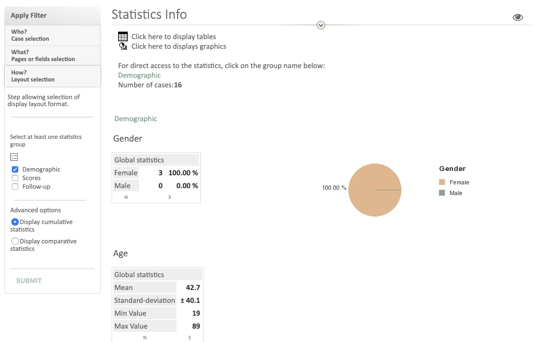Image resolution: width=534 pixels, height=342 pixels.
Task: Click the Male legend color swatch
Action: point(442,193)
